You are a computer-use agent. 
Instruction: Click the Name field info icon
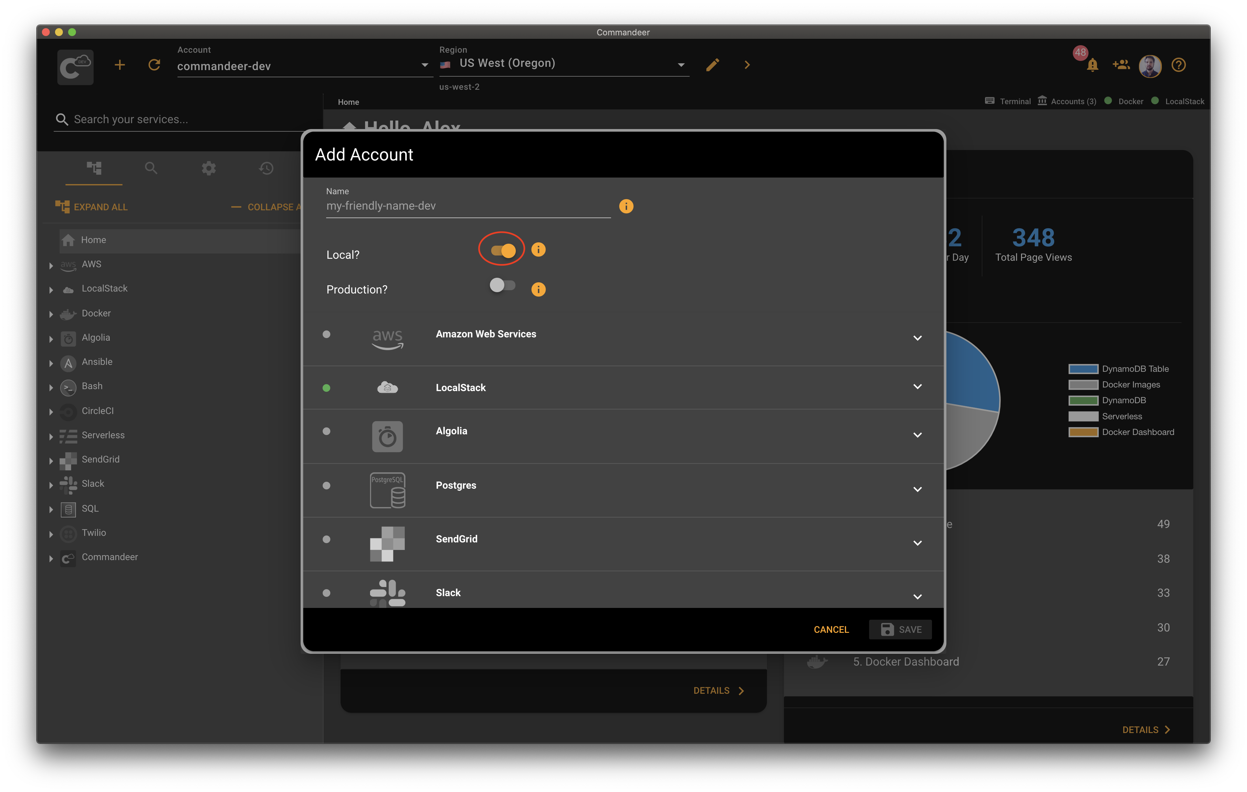pyautogui.click(x=626, y=206)
